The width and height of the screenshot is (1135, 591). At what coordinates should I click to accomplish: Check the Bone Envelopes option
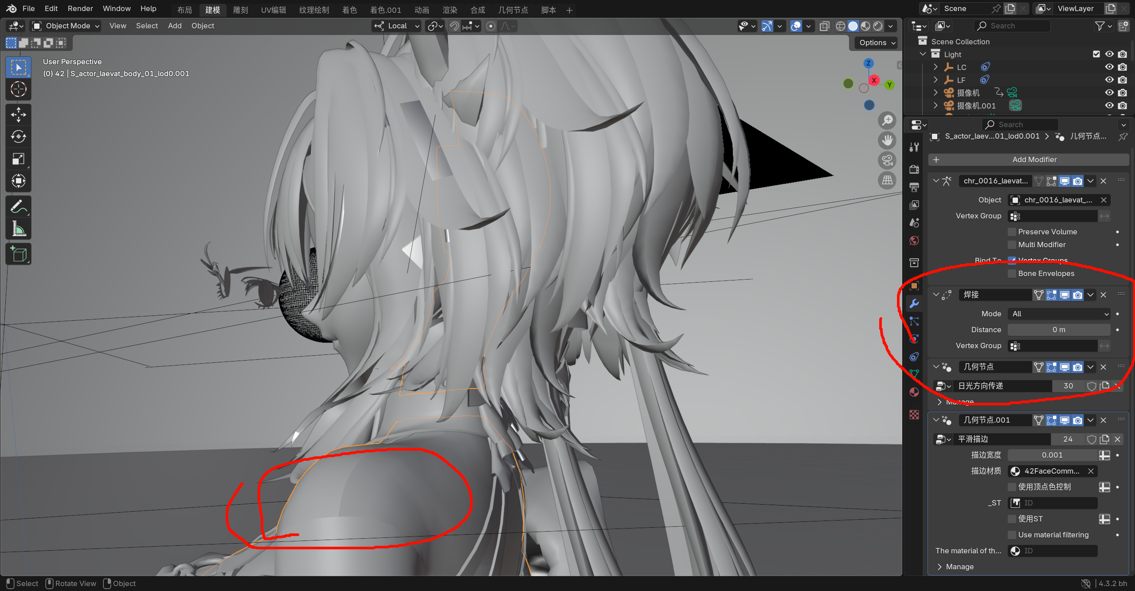1012,273
